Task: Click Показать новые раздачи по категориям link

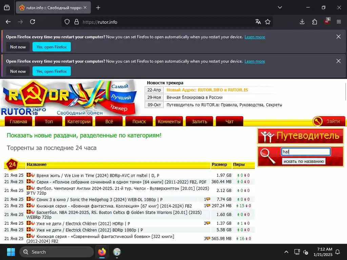Action: click(84, 135)
